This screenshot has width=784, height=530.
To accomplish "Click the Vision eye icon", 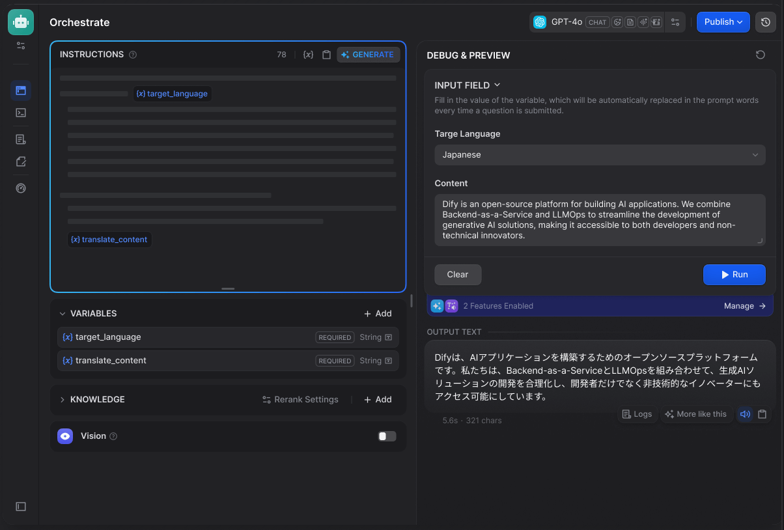I will 65,436.
